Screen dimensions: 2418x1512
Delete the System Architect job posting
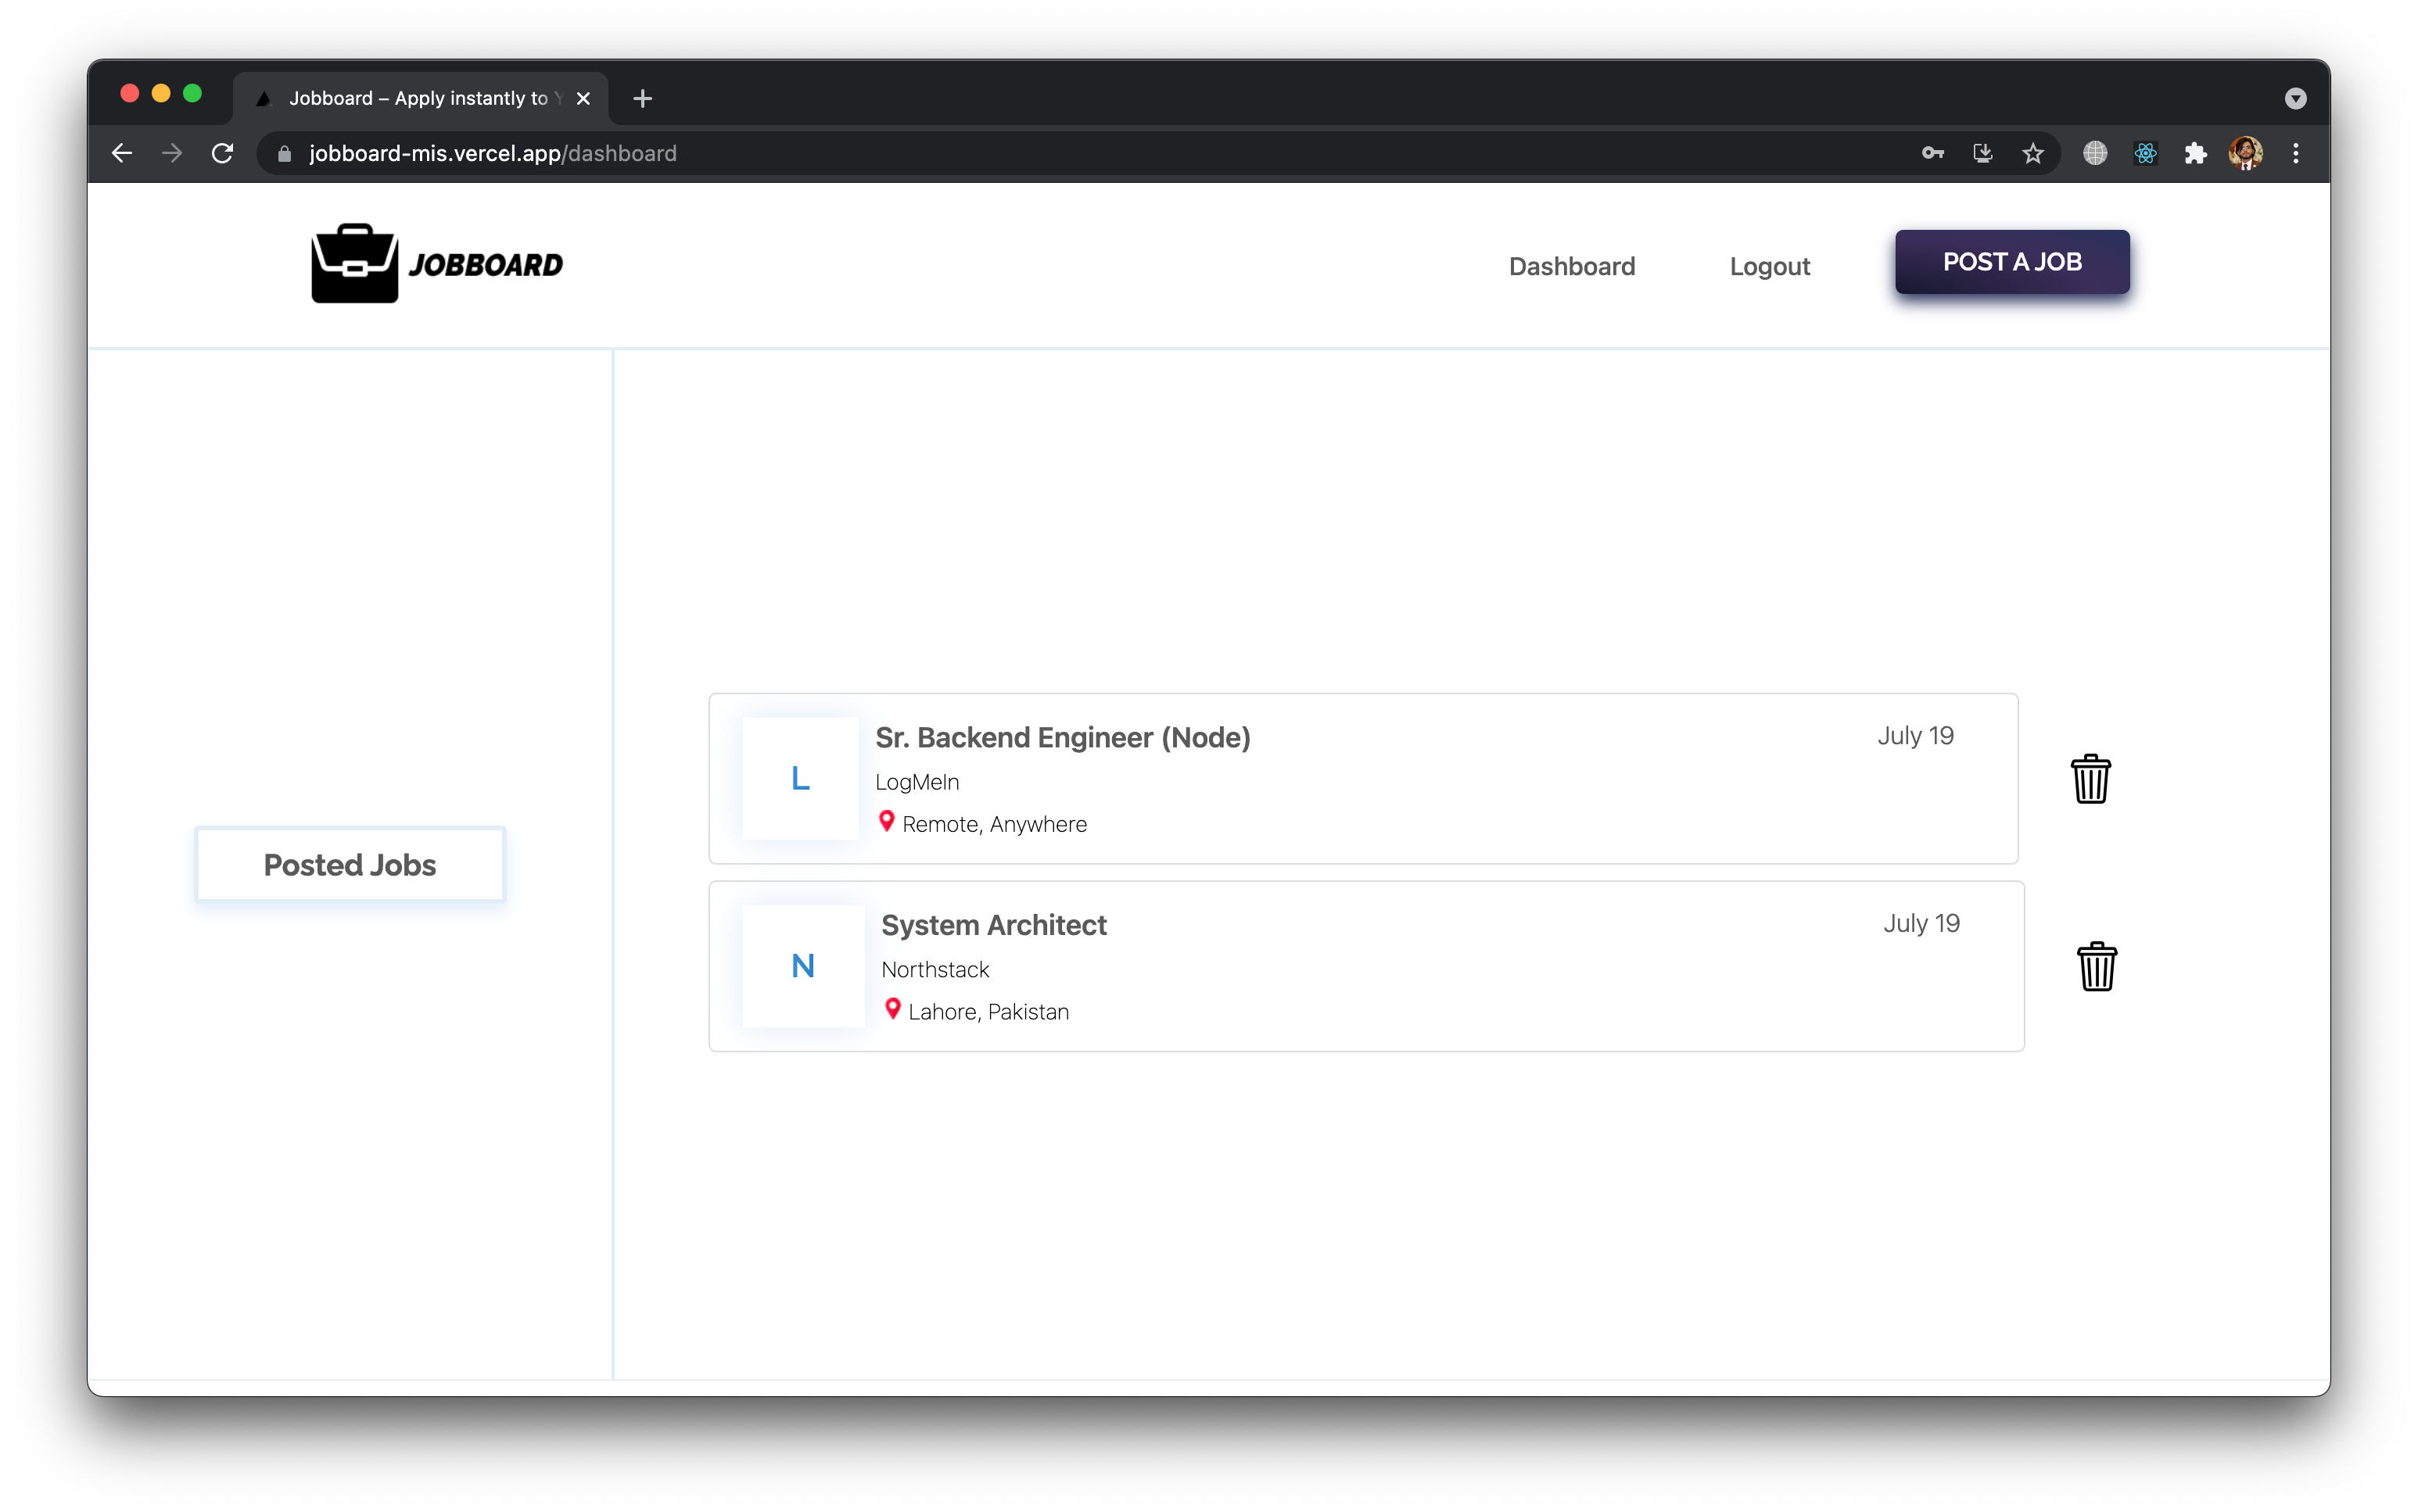2096,966
